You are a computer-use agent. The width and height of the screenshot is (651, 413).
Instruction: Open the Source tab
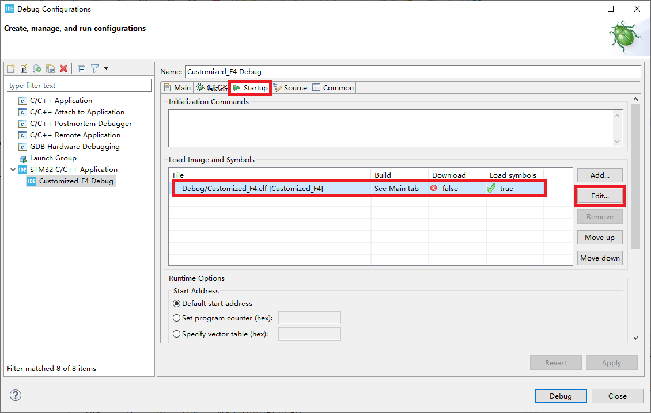tap(290, 87)
